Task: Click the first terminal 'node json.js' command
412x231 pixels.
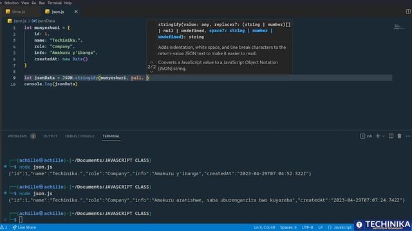Action: (36, 167)
